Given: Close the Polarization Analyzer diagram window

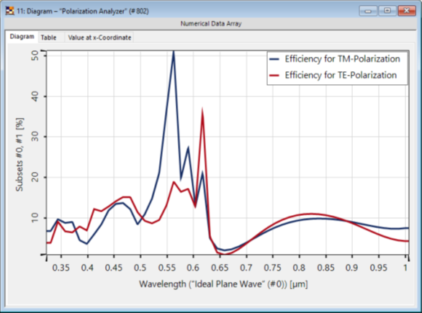Looking at the screenshot, I should click(x=407, y=11).
